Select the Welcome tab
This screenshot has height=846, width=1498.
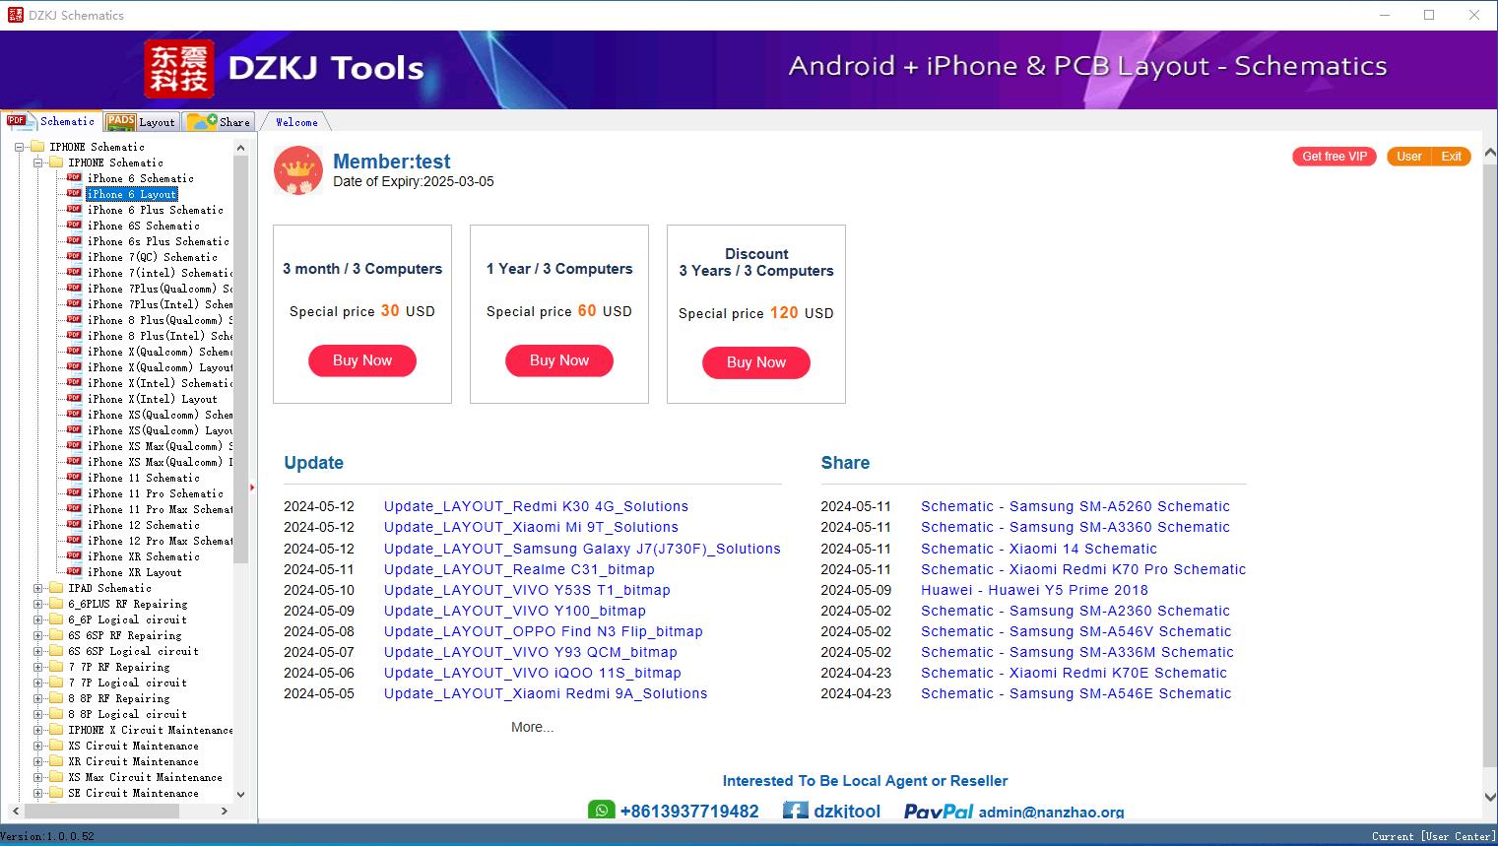tap(295, 122)
